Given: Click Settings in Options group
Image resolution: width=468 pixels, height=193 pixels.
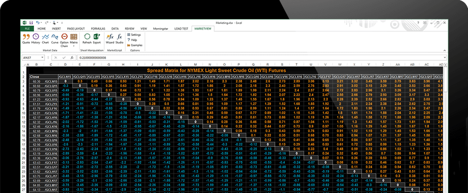Looking at the screenshot, I should 134,35.
